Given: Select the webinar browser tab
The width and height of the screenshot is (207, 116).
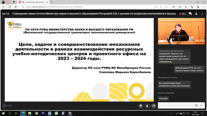Looking at the screenshot, I should (33, 2).
